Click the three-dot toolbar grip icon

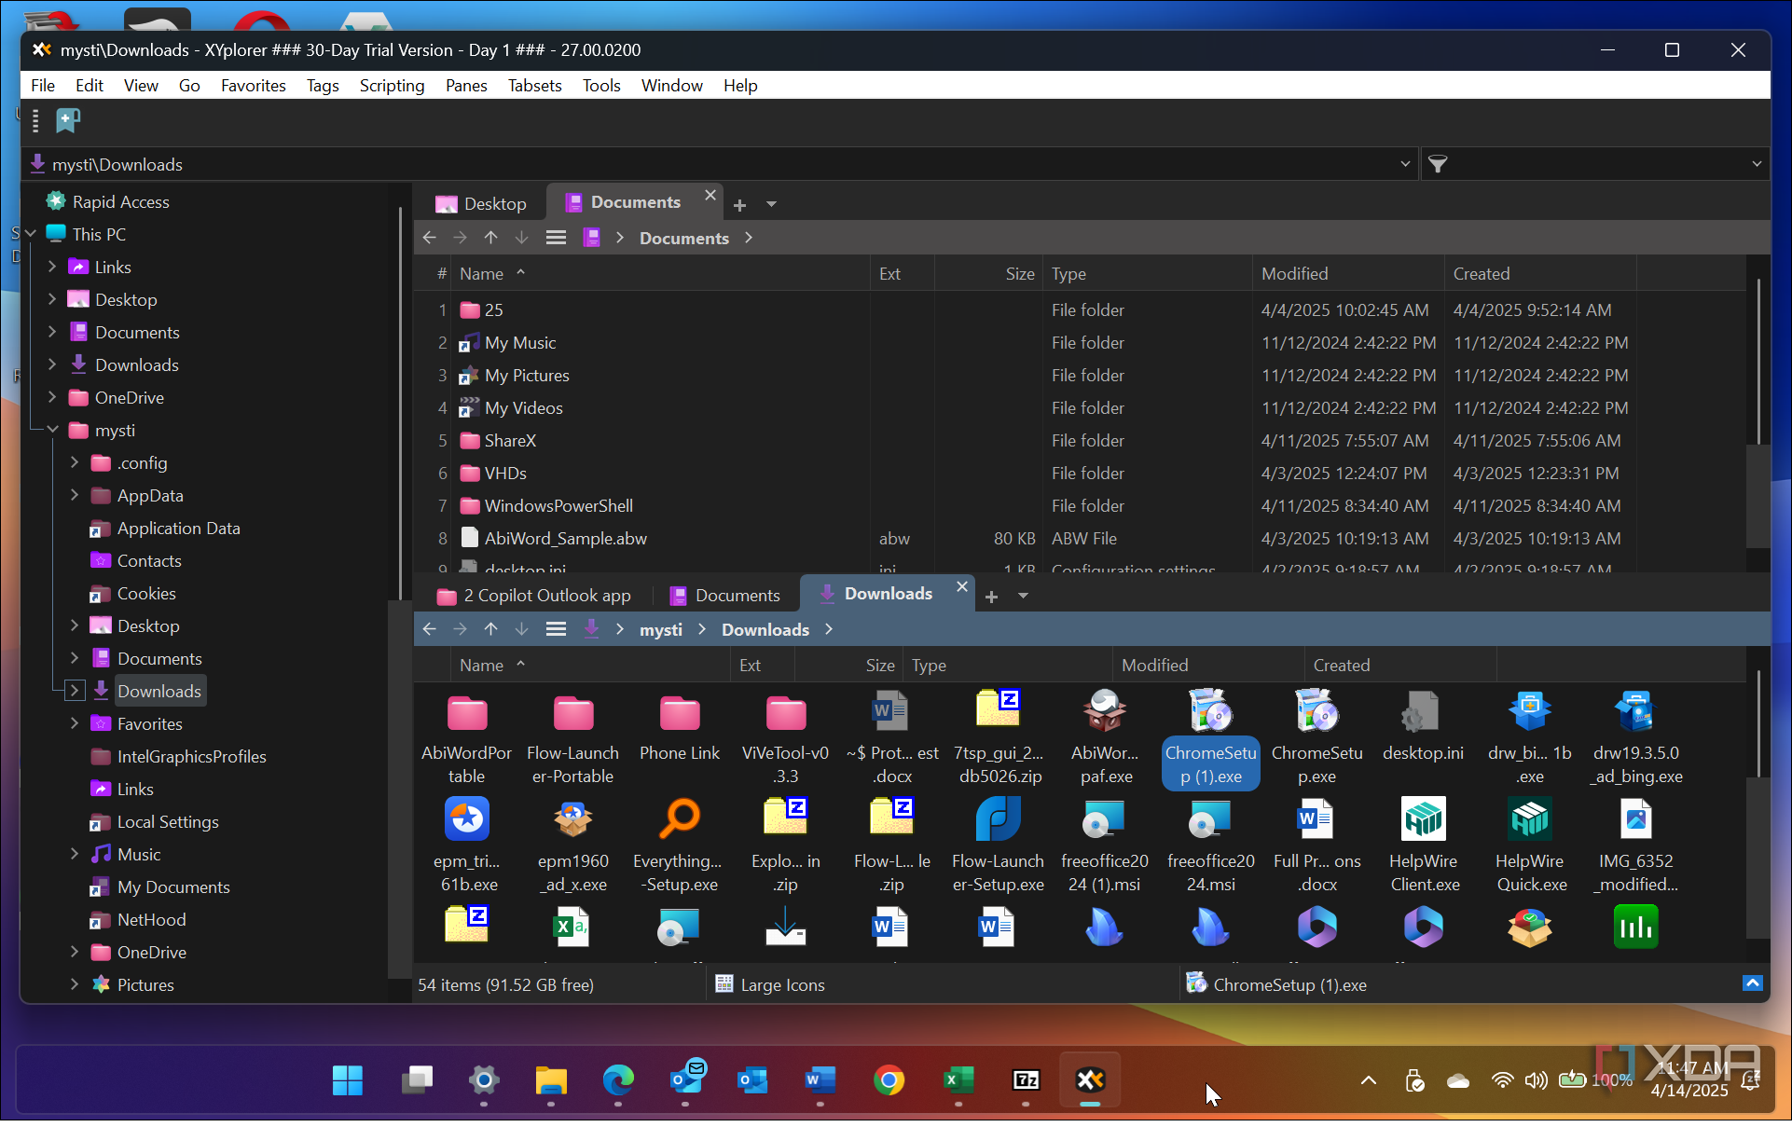[35, 120]
